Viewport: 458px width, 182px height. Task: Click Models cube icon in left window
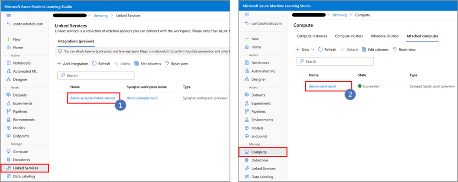coord(8,127)
